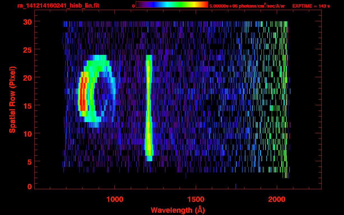The image size is (344, 215).
Task: Click the rainbow intensity color bar
Action: 172,5
